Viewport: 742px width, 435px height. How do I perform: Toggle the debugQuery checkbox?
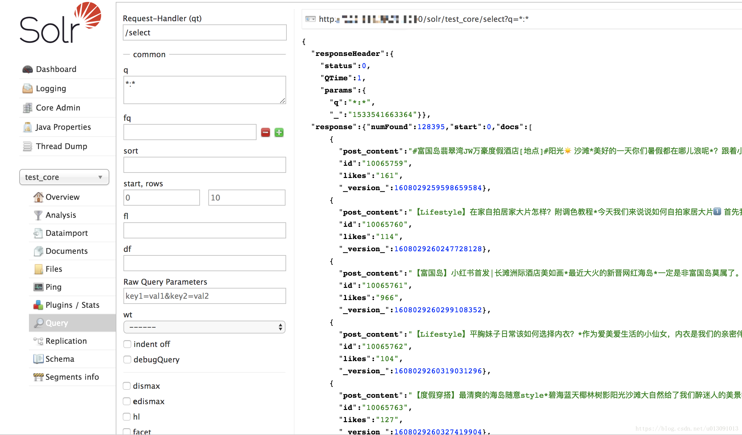127,360
